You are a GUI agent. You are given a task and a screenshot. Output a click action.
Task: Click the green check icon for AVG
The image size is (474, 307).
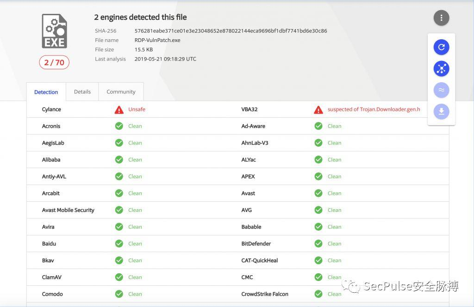(x=318, y=210)
